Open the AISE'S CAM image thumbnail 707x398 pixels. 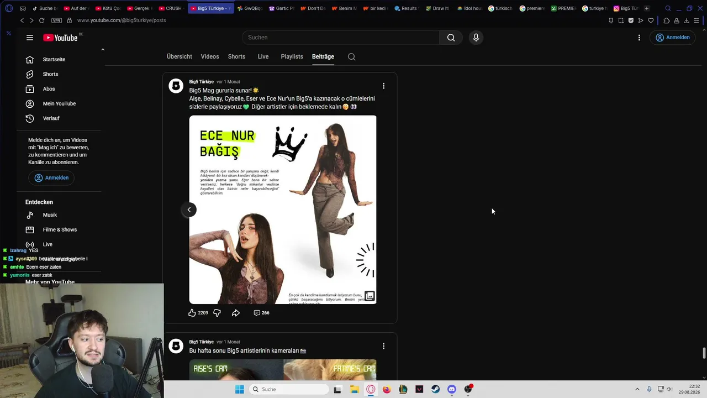[x=236, y=370]
